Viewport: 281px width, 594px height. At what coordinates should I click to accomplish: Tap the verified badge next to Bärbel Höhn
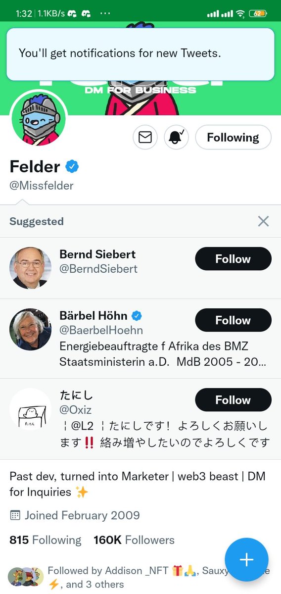pyautogui.click(x=138, y=315)
